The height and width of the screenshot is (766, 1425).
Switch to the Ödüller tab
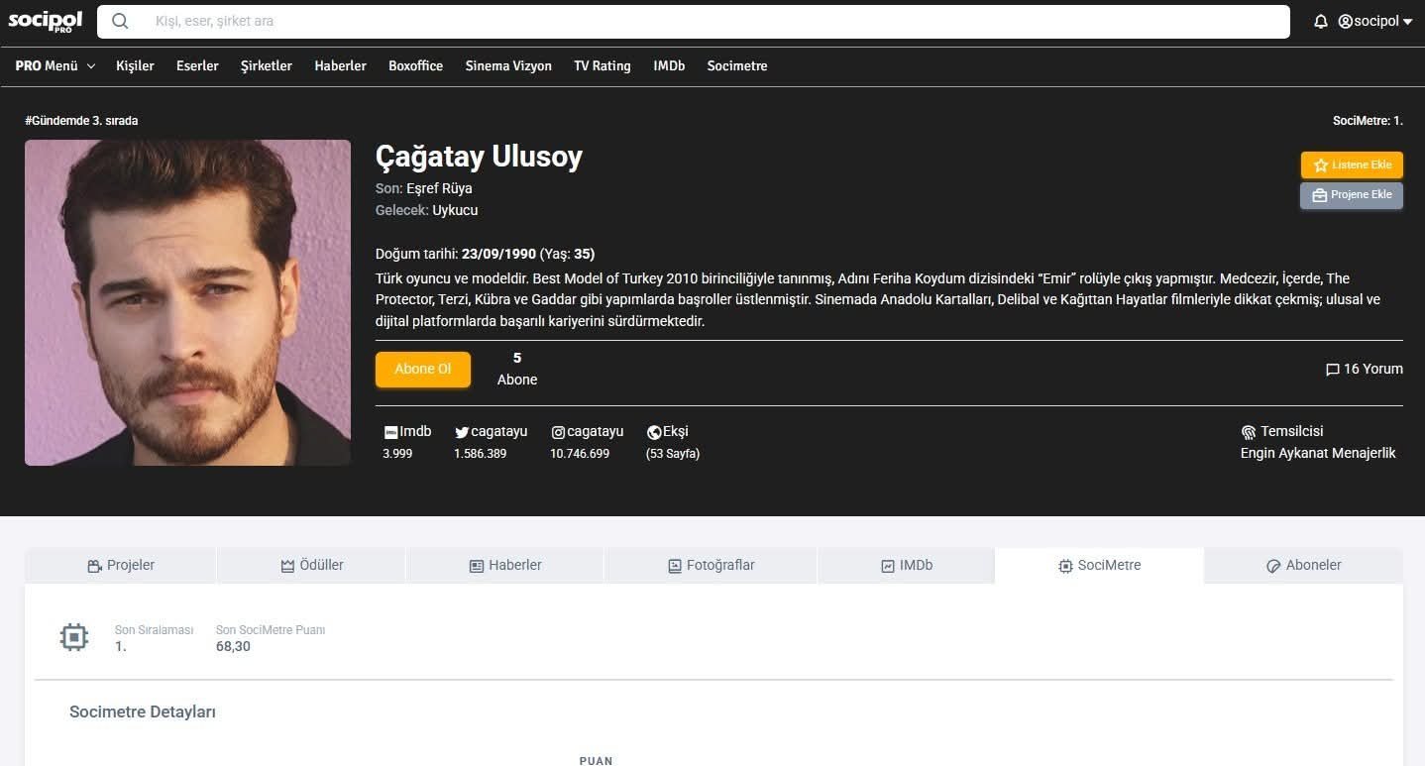point(311,566)
